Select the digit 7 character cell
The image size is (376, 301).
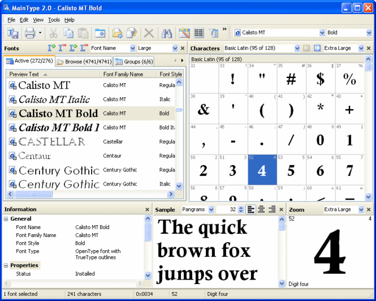[x=349, y=170]
